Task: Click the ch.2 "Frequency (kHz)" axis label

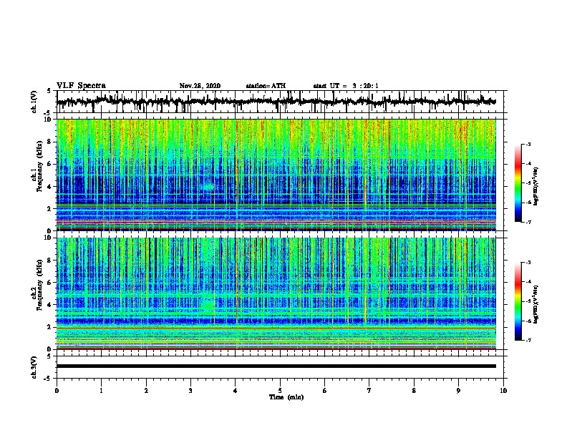Action: tap(39, 285)
